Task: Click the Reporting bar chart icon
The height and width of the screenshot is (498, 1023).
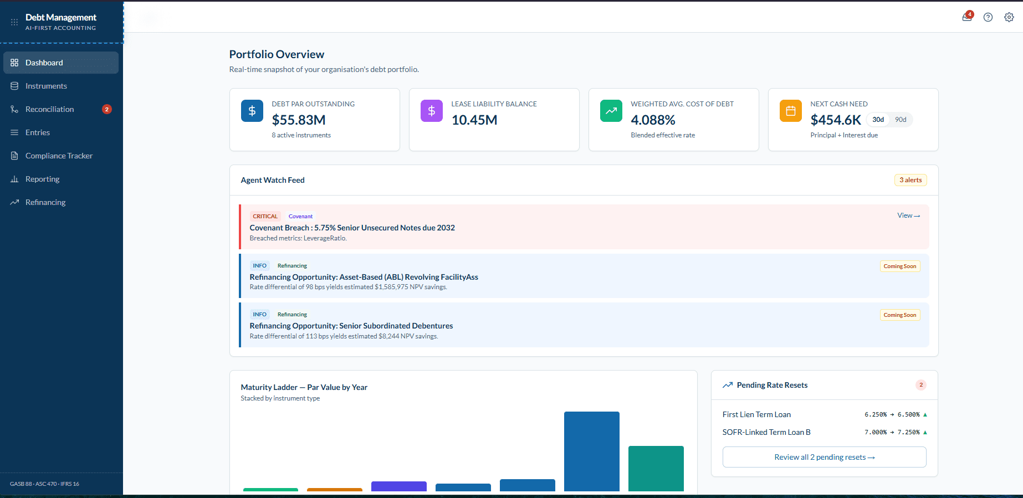Action: click(x=14, y=179)
